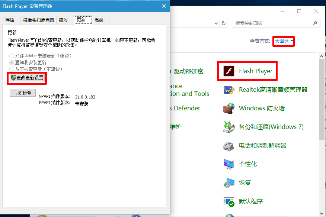Click the 更改更新设置 button

click(x=27, y=78)
